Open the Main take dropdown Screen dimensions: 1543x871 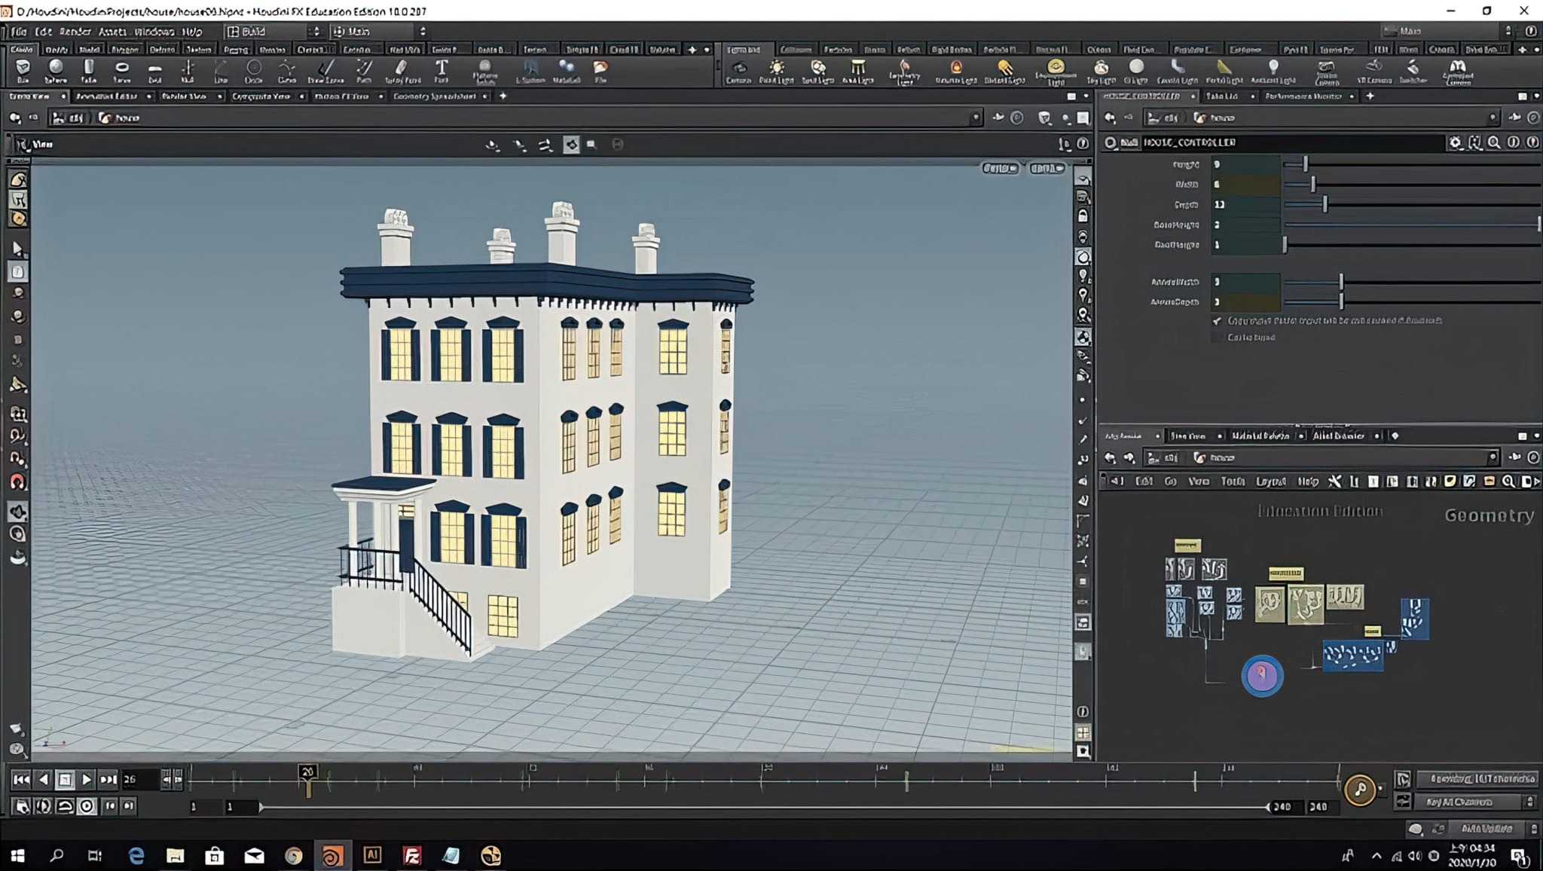pos(423,32)
